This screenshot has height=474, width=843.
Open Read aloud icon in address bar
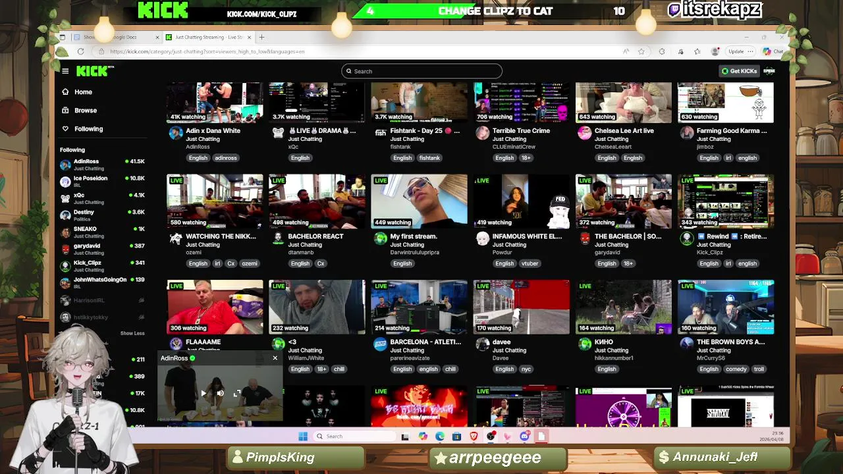[625, 51]
